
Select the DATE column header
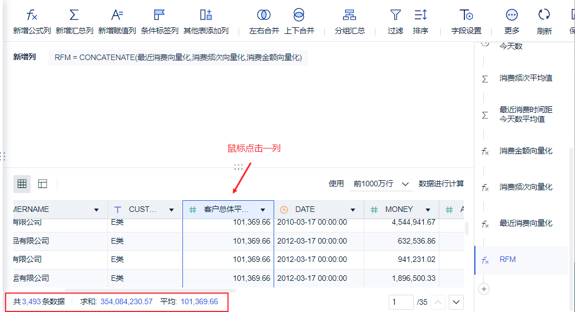pyautogui.click(x=319, y=209)
